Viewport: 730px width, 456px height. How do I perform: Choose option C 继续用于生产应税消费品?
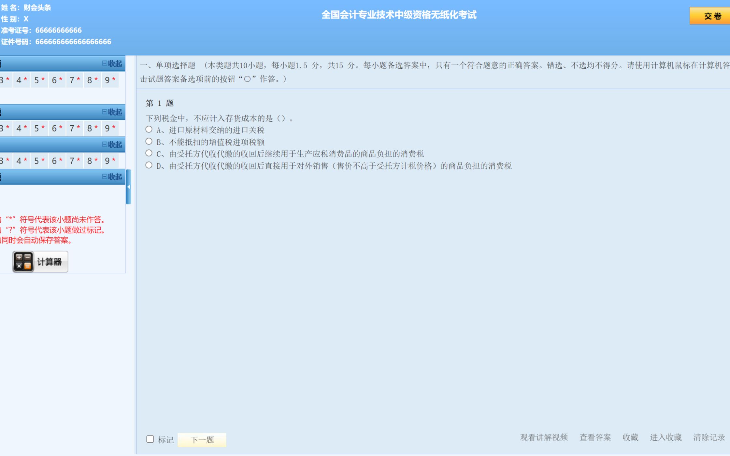click(x=149, y=153)
